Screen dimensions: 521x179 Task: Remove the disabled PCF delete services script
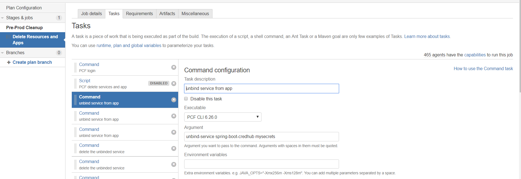174,84
